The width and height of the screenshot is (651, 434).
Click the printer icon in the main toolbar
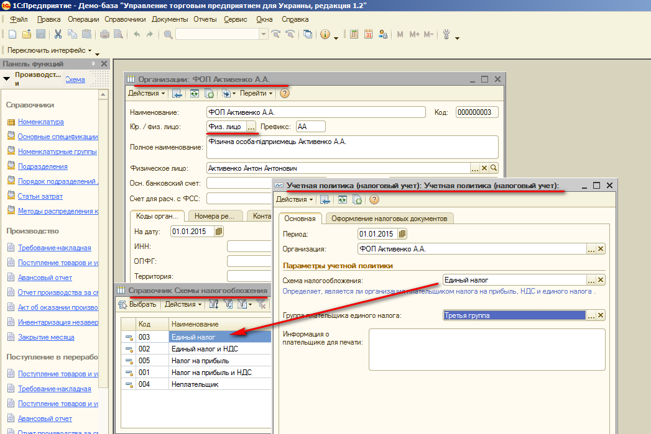coord(104,34)
